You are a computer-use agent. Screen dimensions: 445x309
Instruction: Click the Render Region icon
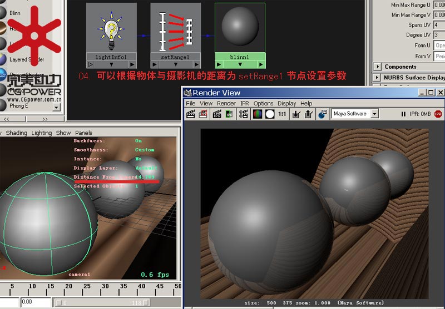pyautogui.click(x=204, y=114)
